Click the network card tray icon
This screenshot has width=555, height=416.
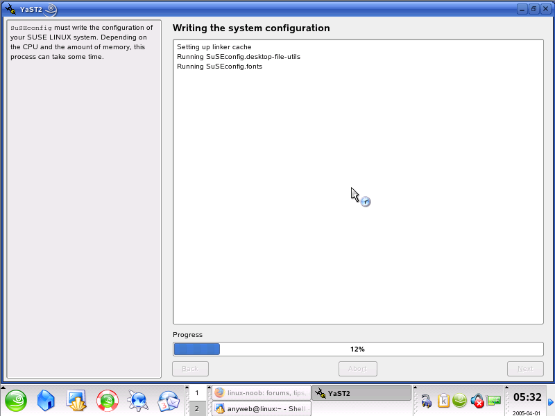tap(494, 401)
